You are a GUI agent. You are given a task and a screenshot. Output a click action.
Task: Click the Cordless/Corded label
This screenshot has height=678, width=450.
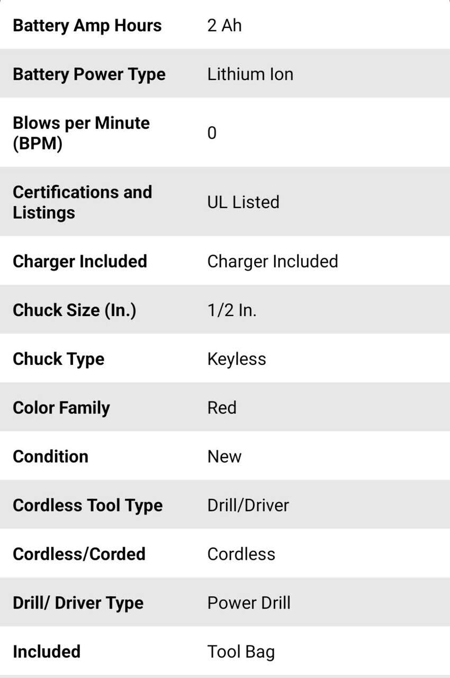[79, 554]
